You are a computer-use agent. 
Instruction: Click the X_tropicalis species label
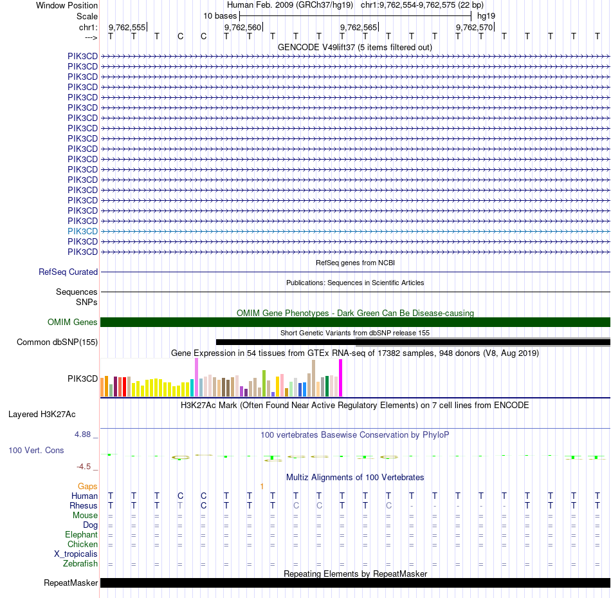click(x=76, y=554)
